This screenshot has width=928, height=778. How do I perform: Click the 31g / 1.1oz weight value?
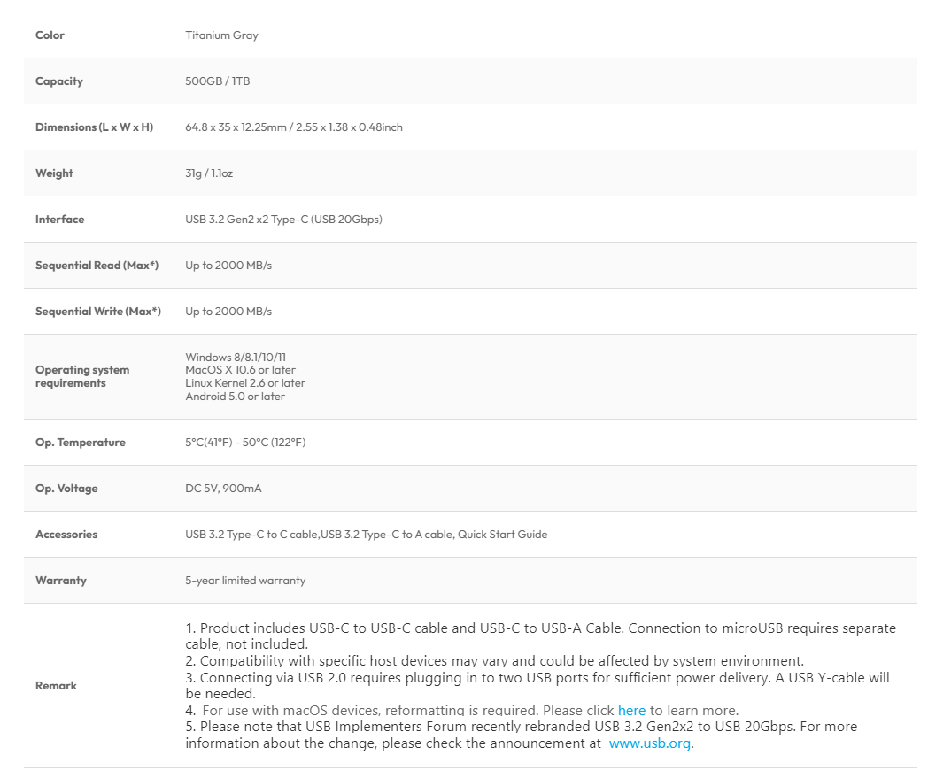coord(209,173)
